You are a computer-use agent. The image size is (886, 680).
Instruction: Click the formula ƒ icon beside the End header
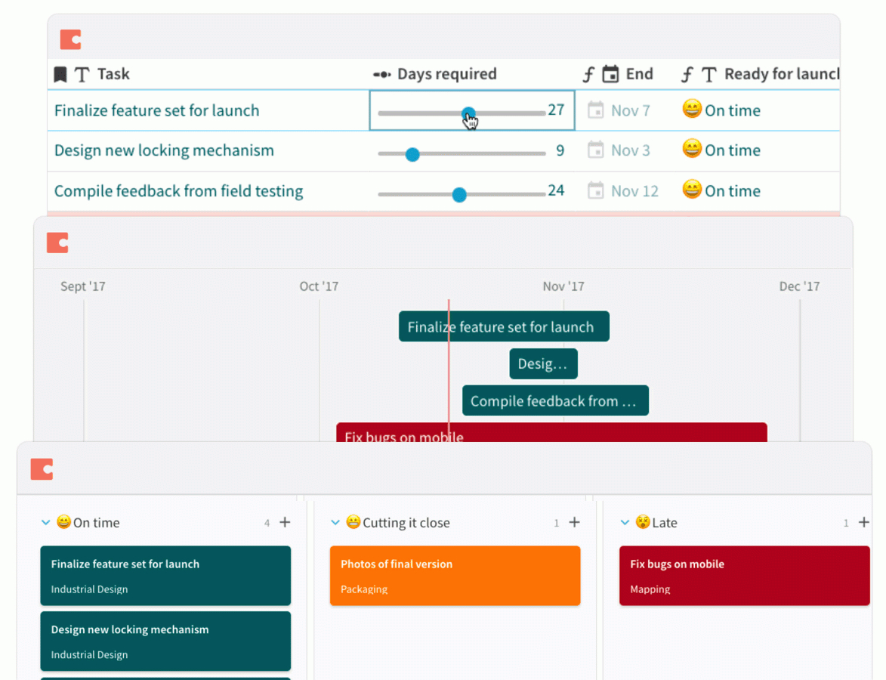click(588, 73)
